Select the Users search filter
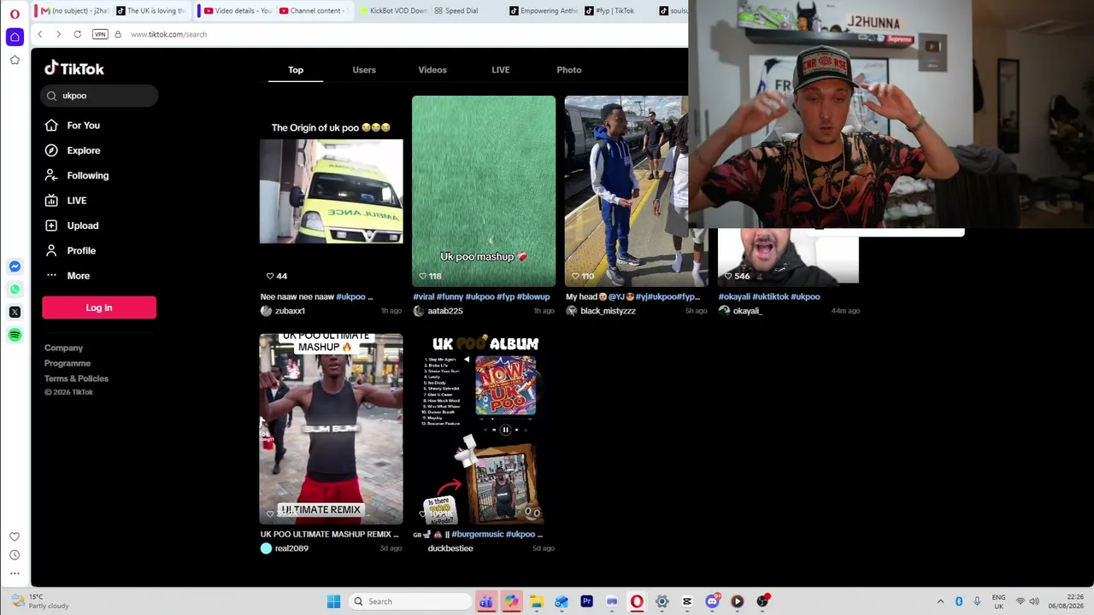This screenshot has height=615, width=1094. [364, 70]
